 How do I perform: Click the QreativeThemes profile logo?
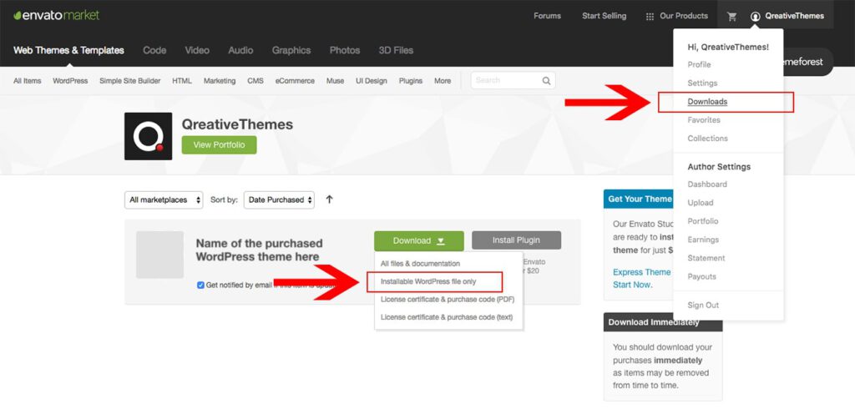tap(149, 136)
